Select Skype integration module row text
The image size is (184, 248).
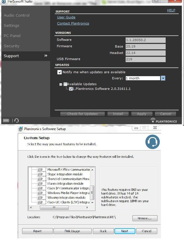coord(65,174)
